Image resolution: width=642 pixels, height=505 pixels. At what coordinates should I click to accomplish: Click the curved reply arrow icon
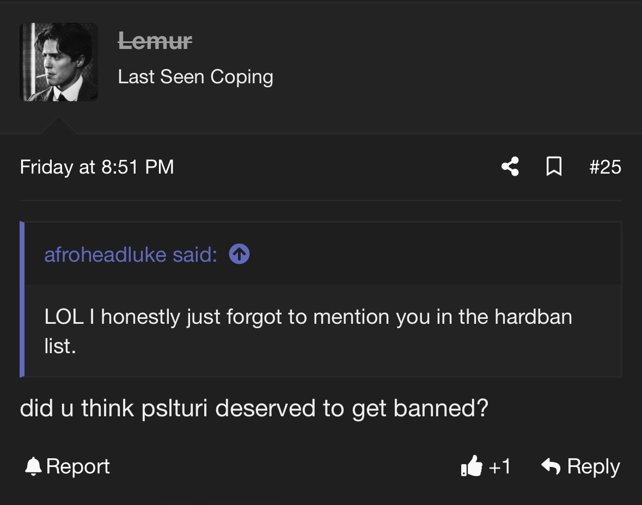[551, 466]
